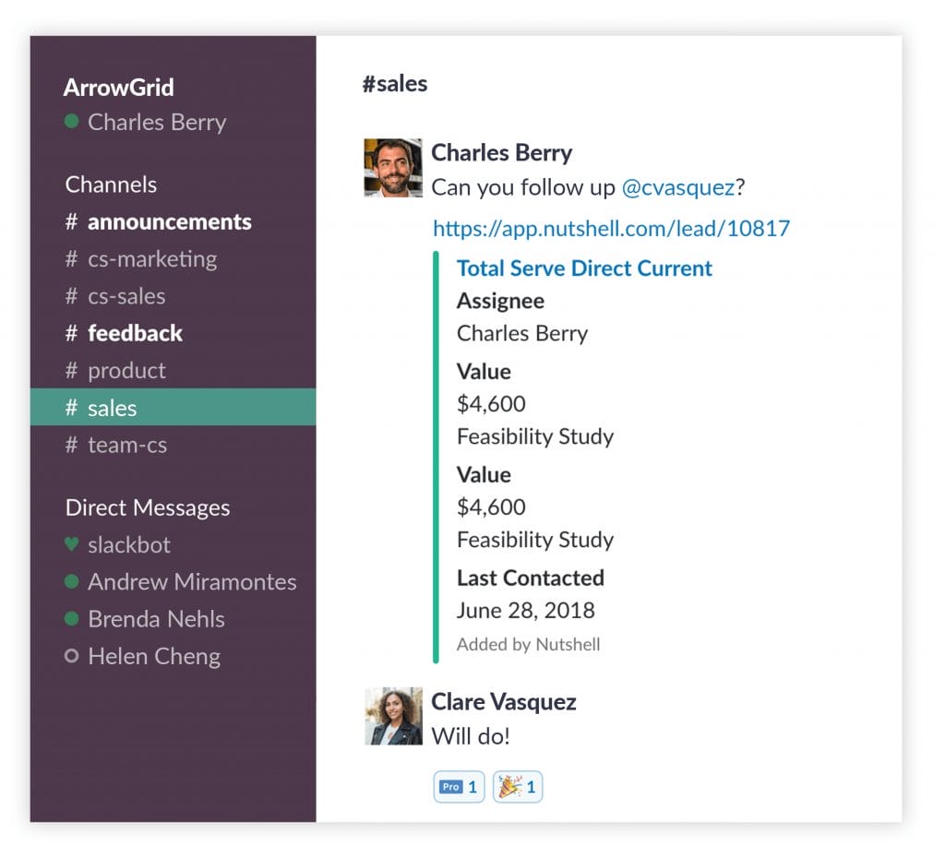Click Helen Cheng's away status circle
Image resolution: width=945 pixels, height=858 pixels.
72,656
